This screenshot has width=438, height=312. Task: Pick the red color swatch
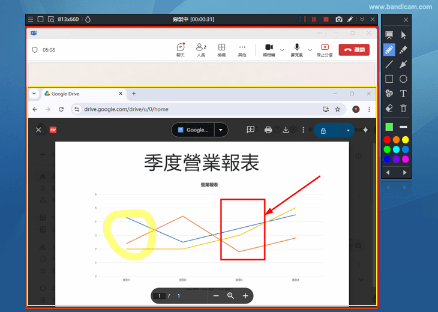[387, 140]
